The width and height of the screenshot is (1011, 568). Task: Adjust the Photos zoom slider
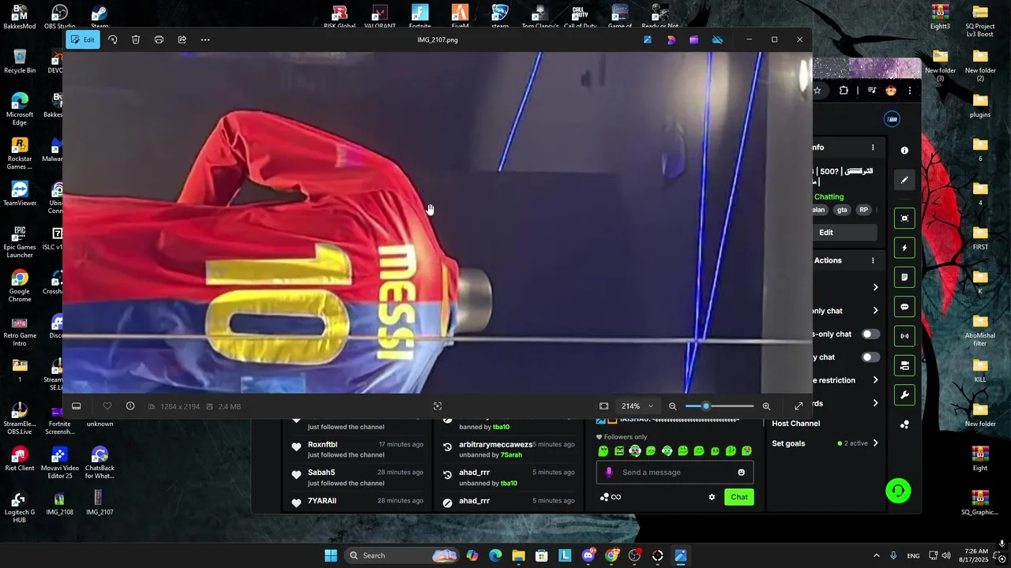point(720,406)
